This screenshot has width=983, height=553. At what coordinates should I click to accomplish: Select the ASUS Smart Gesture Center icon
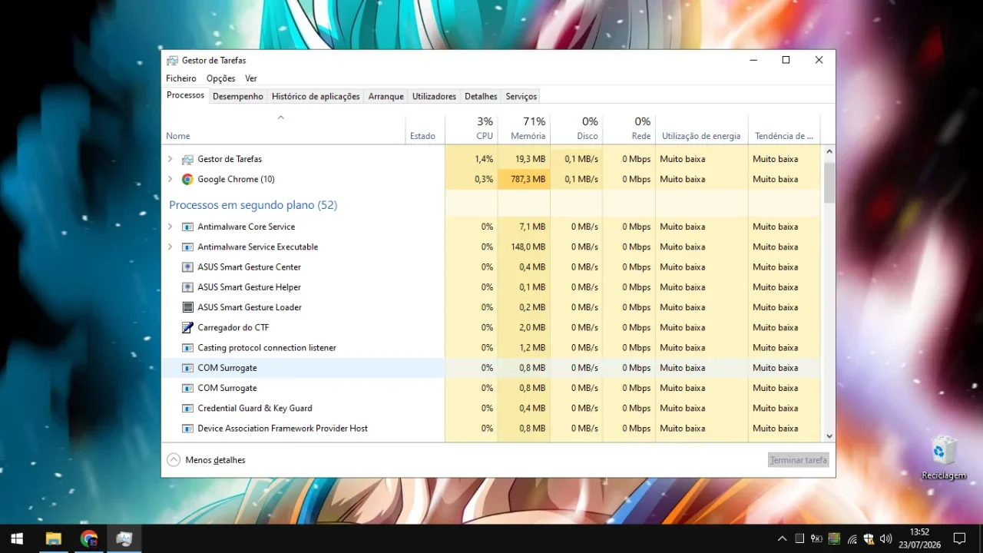coord(187,267)
